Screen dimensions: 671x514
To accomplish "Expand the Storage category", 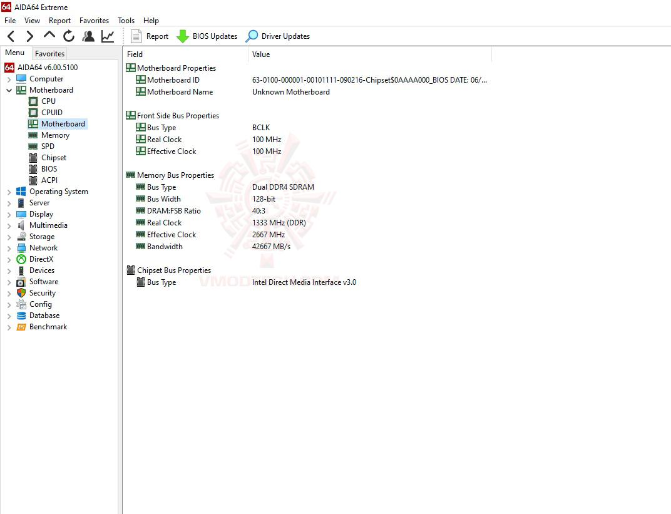I will tap(9, 236).
